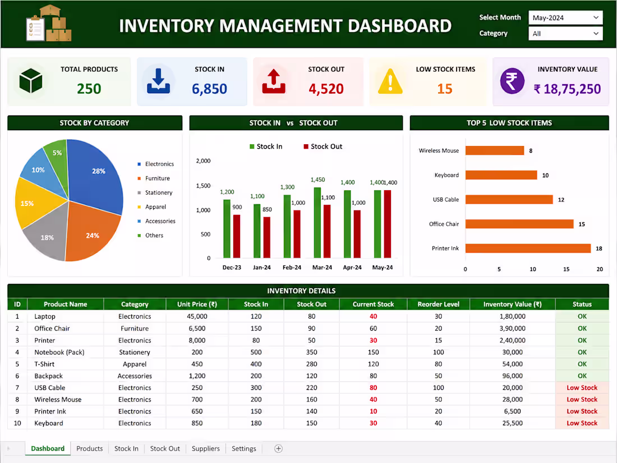617x463 pixels.
Task: Click the Stock Out value 4,520
Action: 326,89
